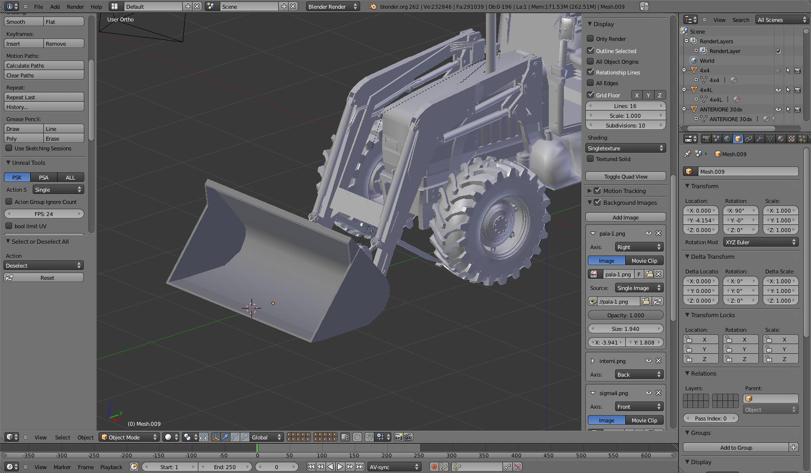The height and width of the screenshot is (473, 811).
Task: Click Toggle Quad View button
Action: click(626, 176)
